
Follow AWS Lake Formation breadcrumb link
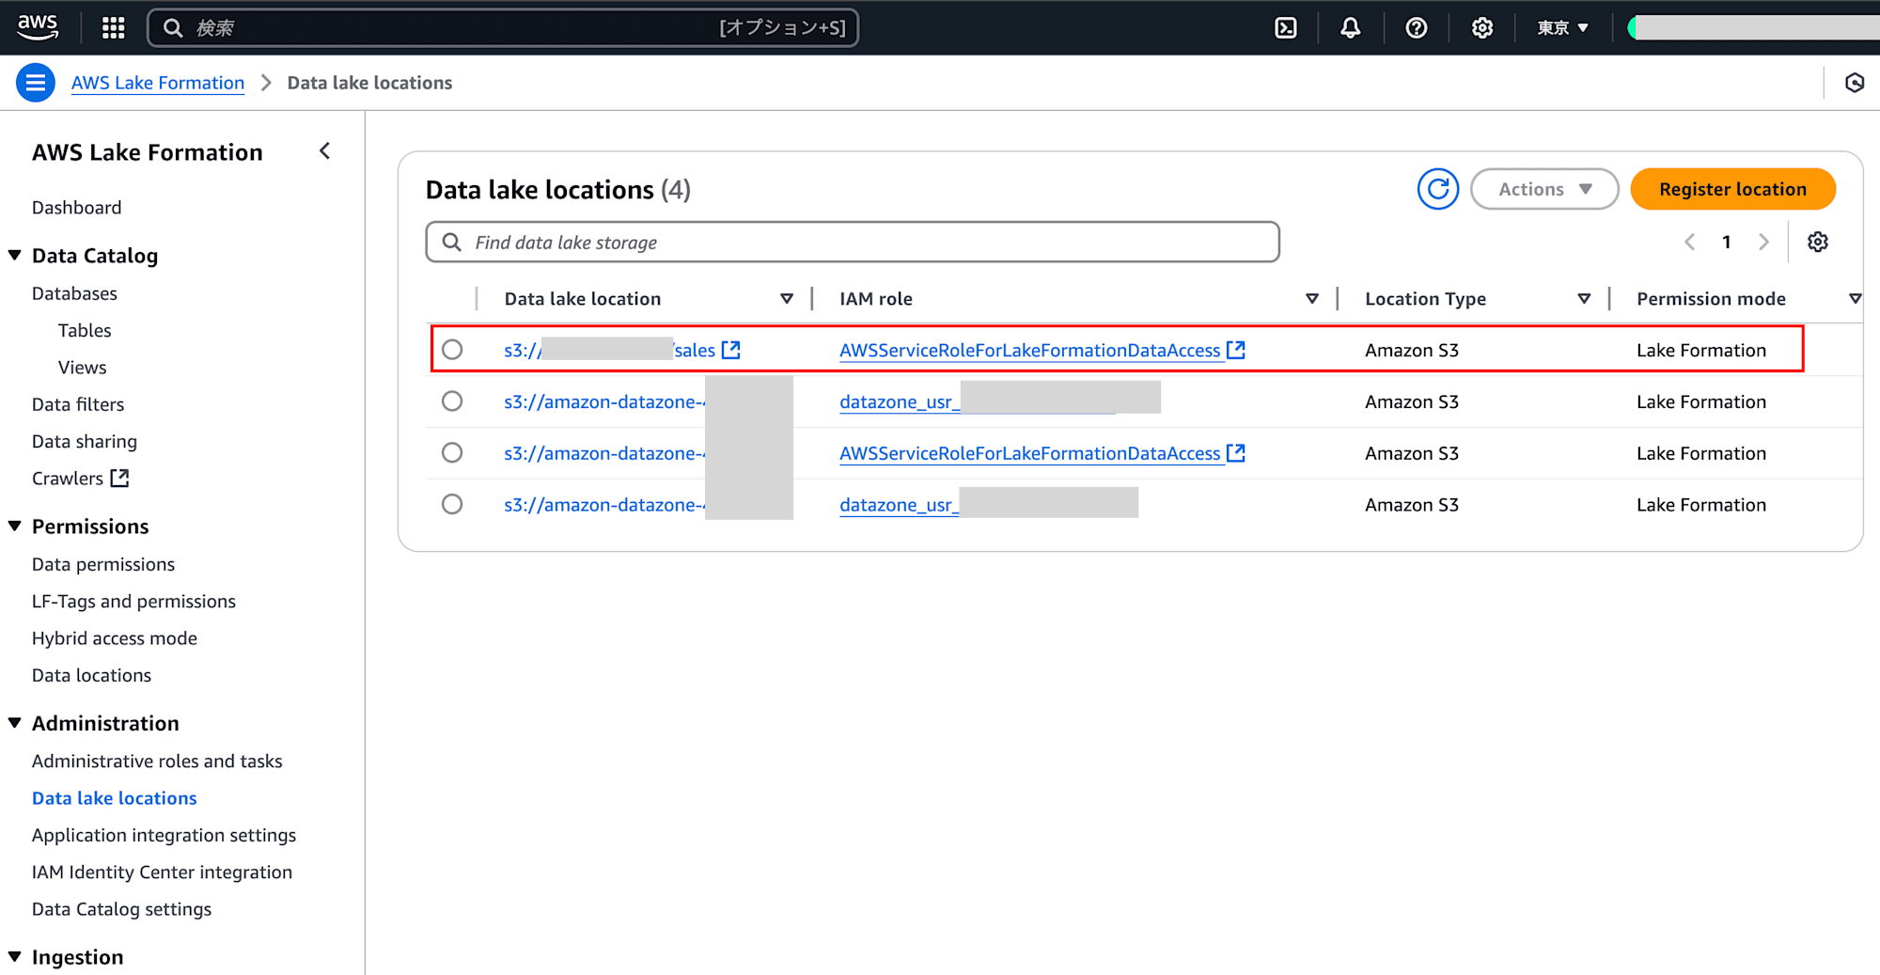click(x=158, y=83)
